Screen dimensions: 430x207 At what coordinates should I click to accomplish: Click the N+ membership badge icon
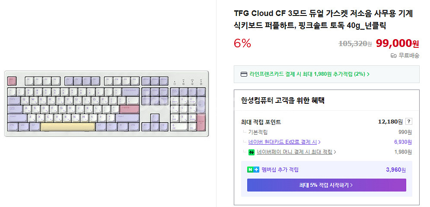click(253, 170)
